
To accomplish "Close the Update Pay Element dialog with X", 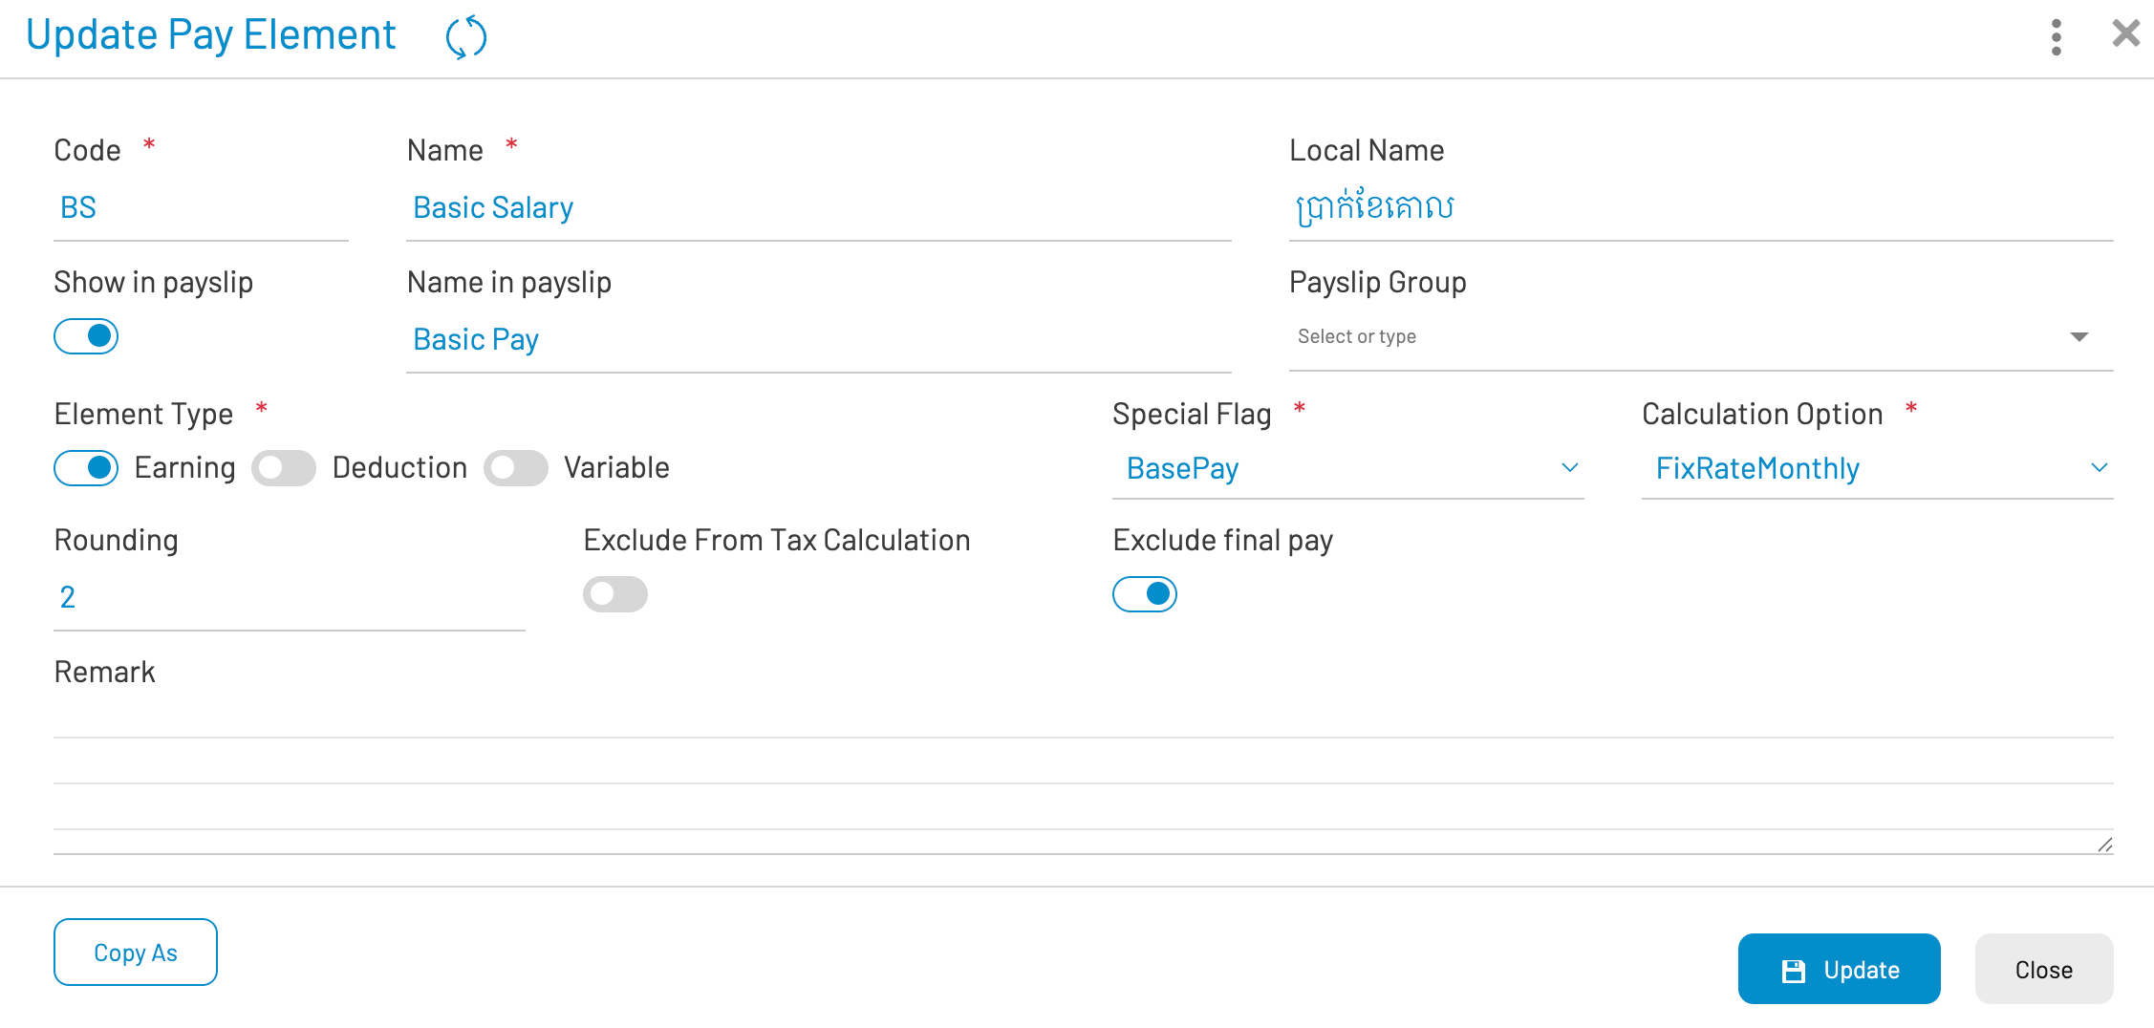I will point(2125,34).
